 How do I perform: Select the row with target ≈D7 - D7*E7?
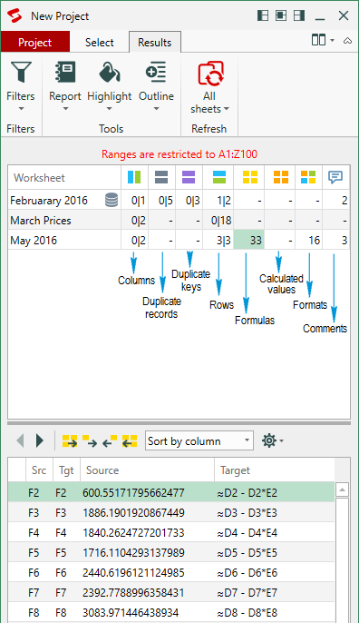[x=171, y=592]
